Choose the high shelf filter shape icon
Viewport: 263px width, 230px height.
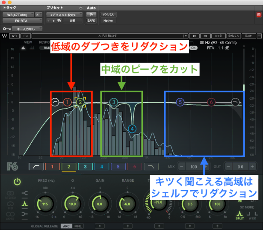[24, 214]
